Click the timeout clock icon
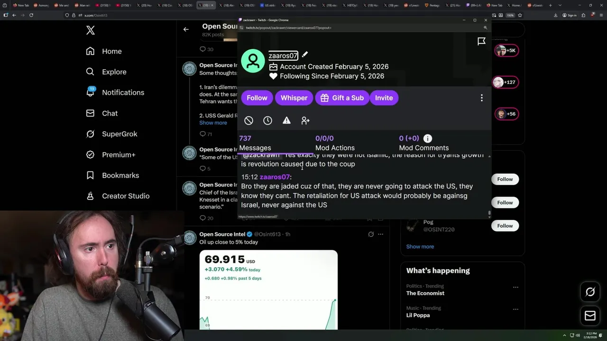Image resolution: width=607 pixels, height=341 pixels. coord(267,121)
